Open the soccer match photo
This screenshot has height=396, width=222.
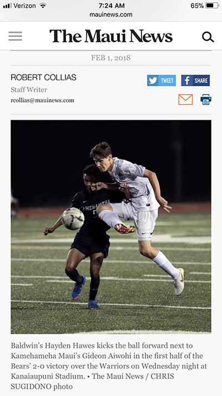tap(111, 227)
